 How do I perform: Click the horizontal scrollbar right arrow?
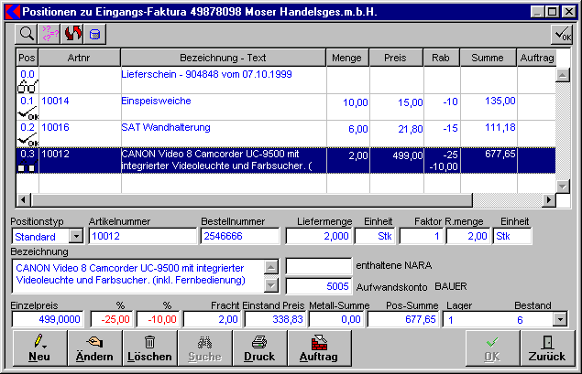click(x=550, y=201)
